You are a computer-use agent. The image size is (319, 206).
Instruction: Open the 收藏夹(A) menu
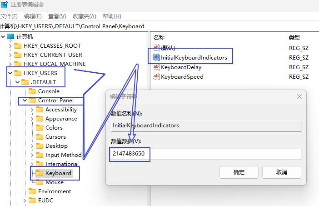click(x=84, y=16)
